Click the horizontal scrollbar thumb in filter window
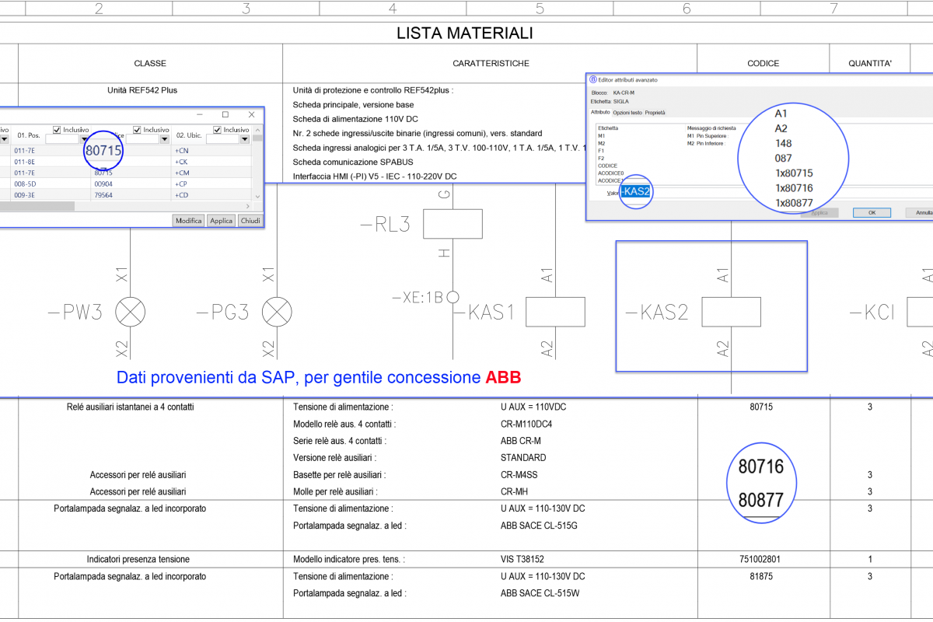This screenshot has height=622, width=933. click(37, 206)
